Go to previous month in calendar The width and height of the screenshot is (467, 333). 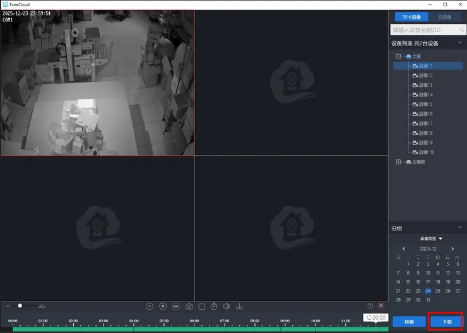403,249
